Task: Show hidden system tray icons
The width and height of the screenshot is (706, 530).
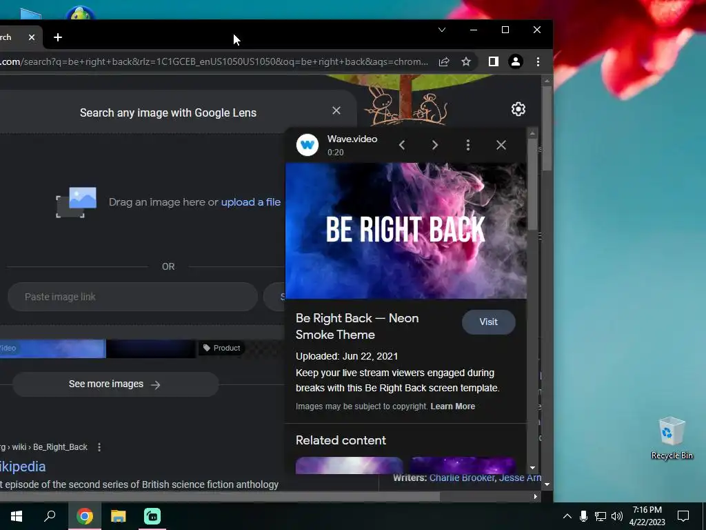Action: click(x=567, y=516)
